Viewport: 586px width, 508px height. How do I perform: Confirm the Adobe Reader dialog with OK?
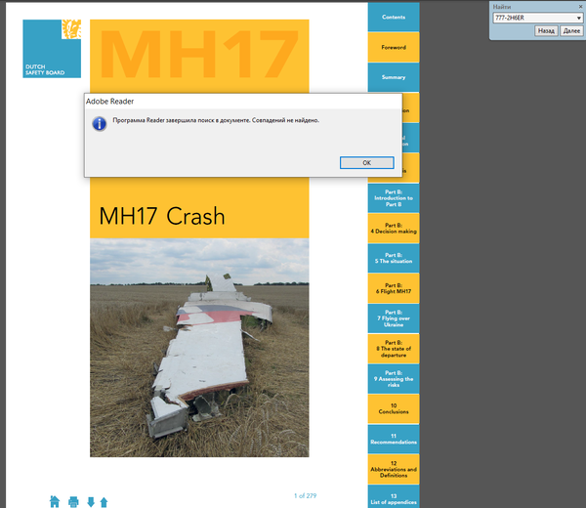pyautogui.click(x=366, y=162)
